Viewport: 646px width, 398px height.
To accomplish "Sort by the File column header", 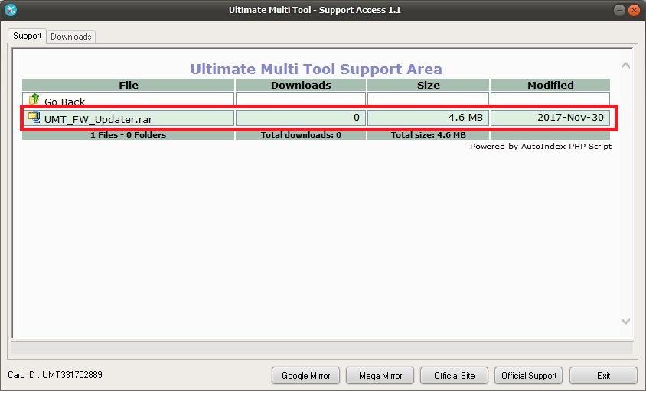I will click(x=128, y=85).
